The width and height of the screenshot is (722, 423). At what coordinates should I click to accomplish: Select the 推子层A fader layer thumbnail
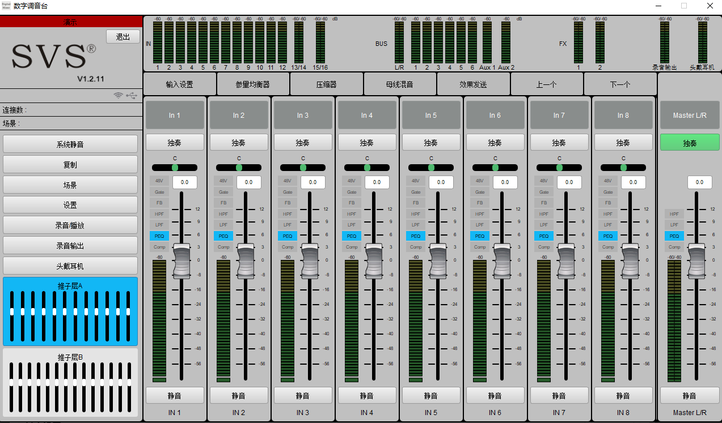coord(70,311)
